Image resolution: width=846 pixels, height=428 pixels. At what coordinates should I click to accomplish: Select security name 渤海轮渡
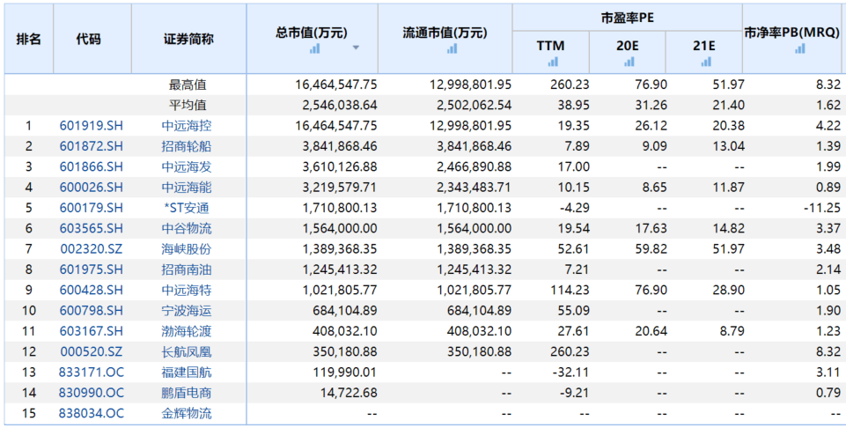click(x=187, y=331)
